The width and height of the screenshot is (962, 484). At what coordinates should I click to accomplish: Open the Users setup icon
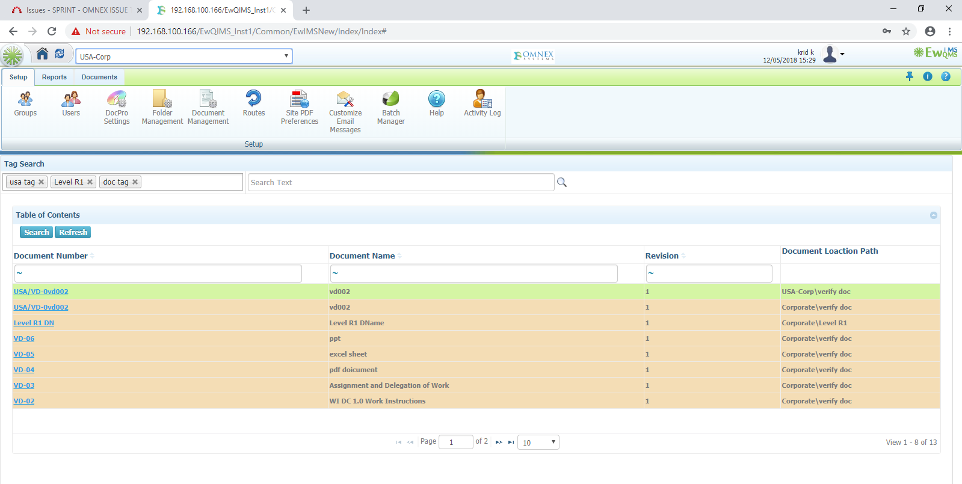[71, 104]
